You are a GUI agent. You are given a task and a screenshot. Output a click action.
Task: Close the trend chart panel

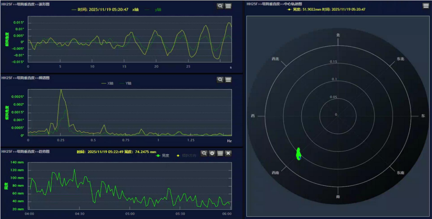(x=228, y=153)
